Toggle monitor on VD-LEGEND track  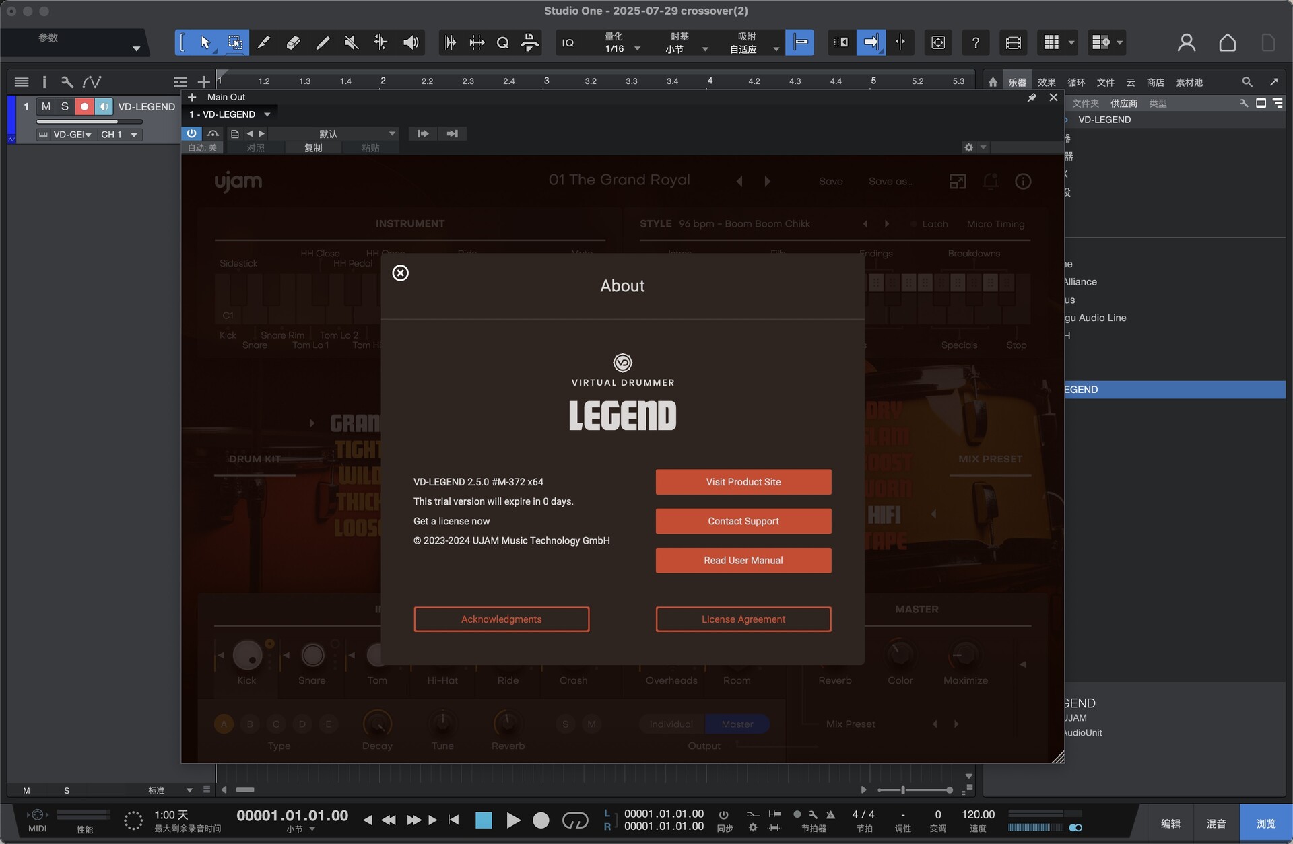(103, 106)
